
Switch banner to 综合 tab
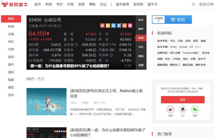coord(141,20)
